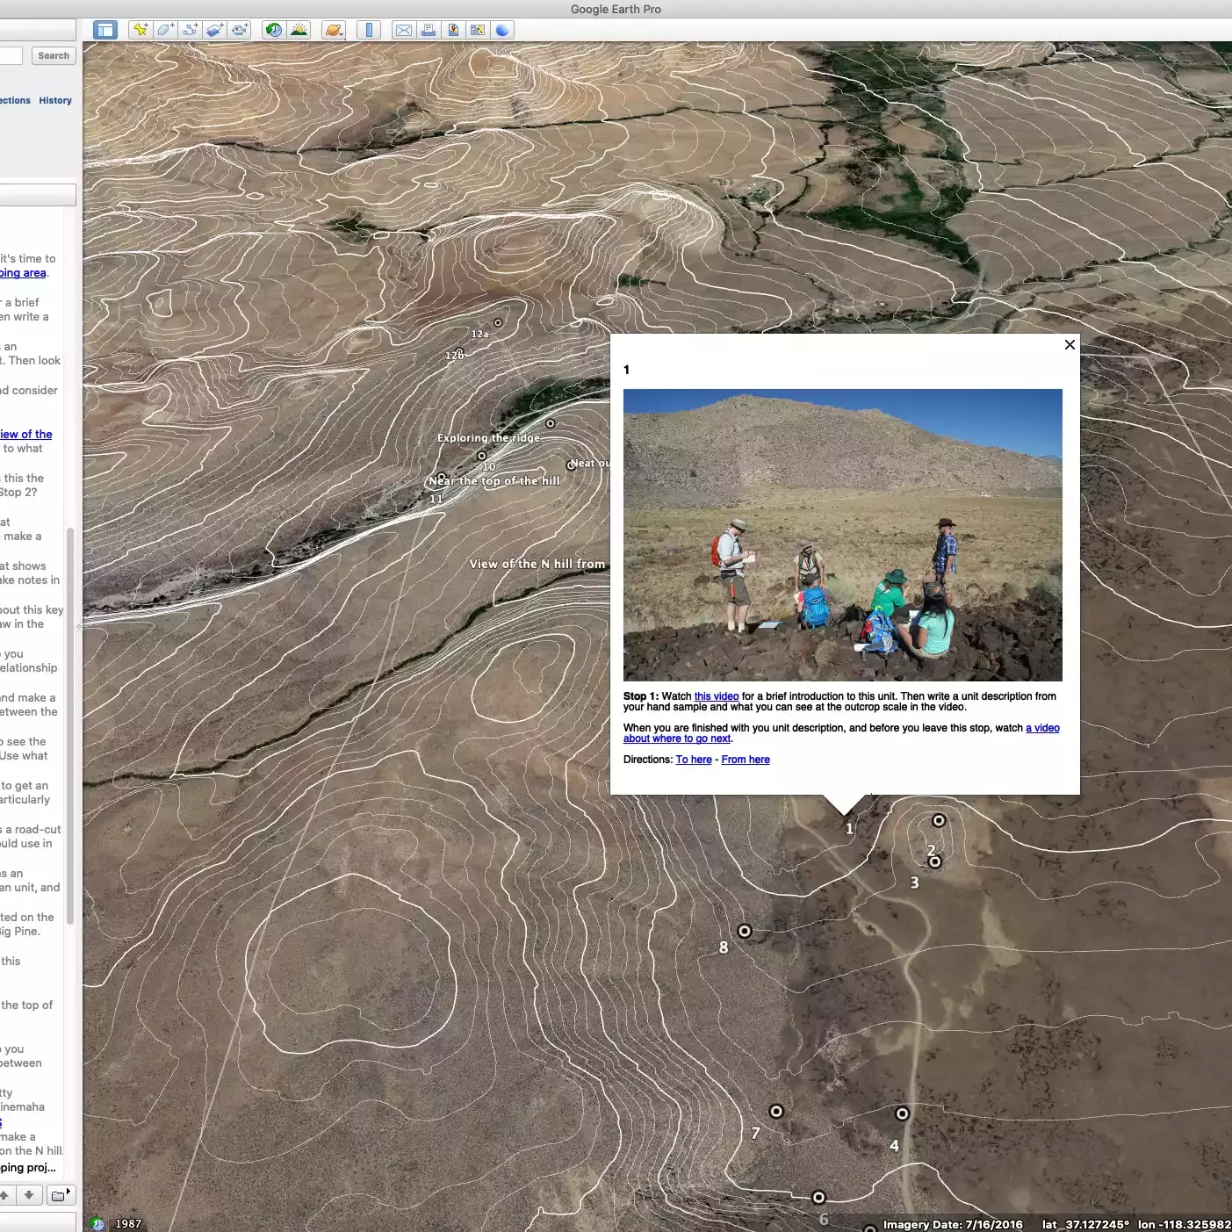
Task: Add a new Placemark with the pin tool
Action: point(140,29)
